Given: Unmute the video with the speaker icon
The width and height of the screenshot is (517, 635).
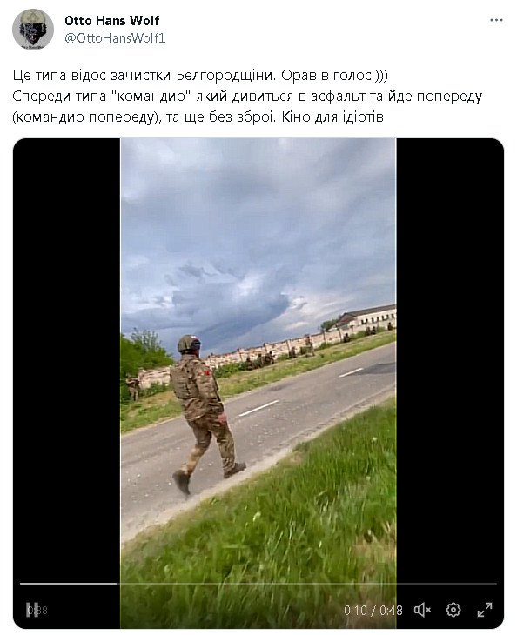Looking at the screenshot, I should (x=422, y=610).
